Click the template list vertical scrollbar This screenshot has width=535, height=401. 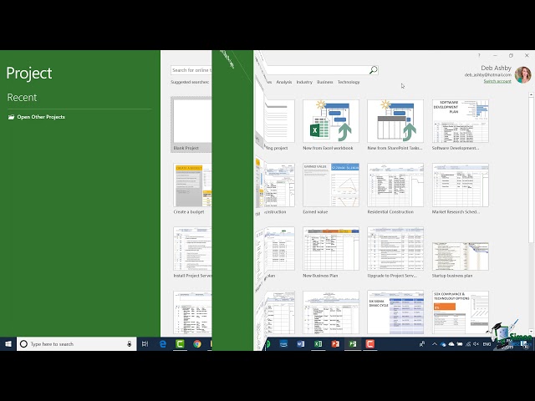click(x=531, y=170)
